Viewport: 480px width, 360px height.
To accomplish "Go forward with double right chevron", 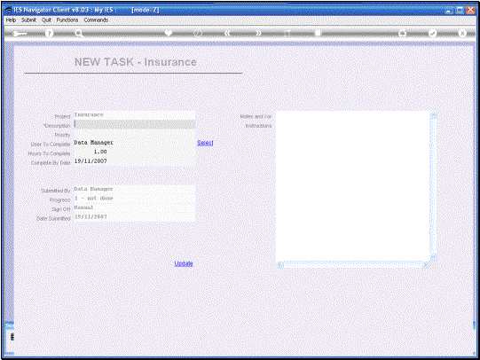I will 259,33.
